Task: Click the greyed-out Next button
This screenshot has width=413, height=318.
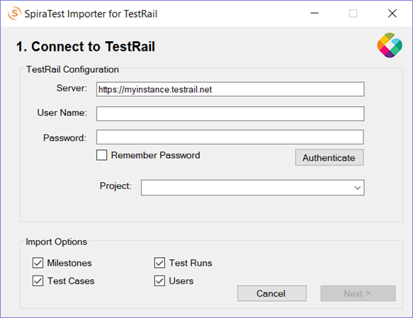Action: (x=358, y=293)
